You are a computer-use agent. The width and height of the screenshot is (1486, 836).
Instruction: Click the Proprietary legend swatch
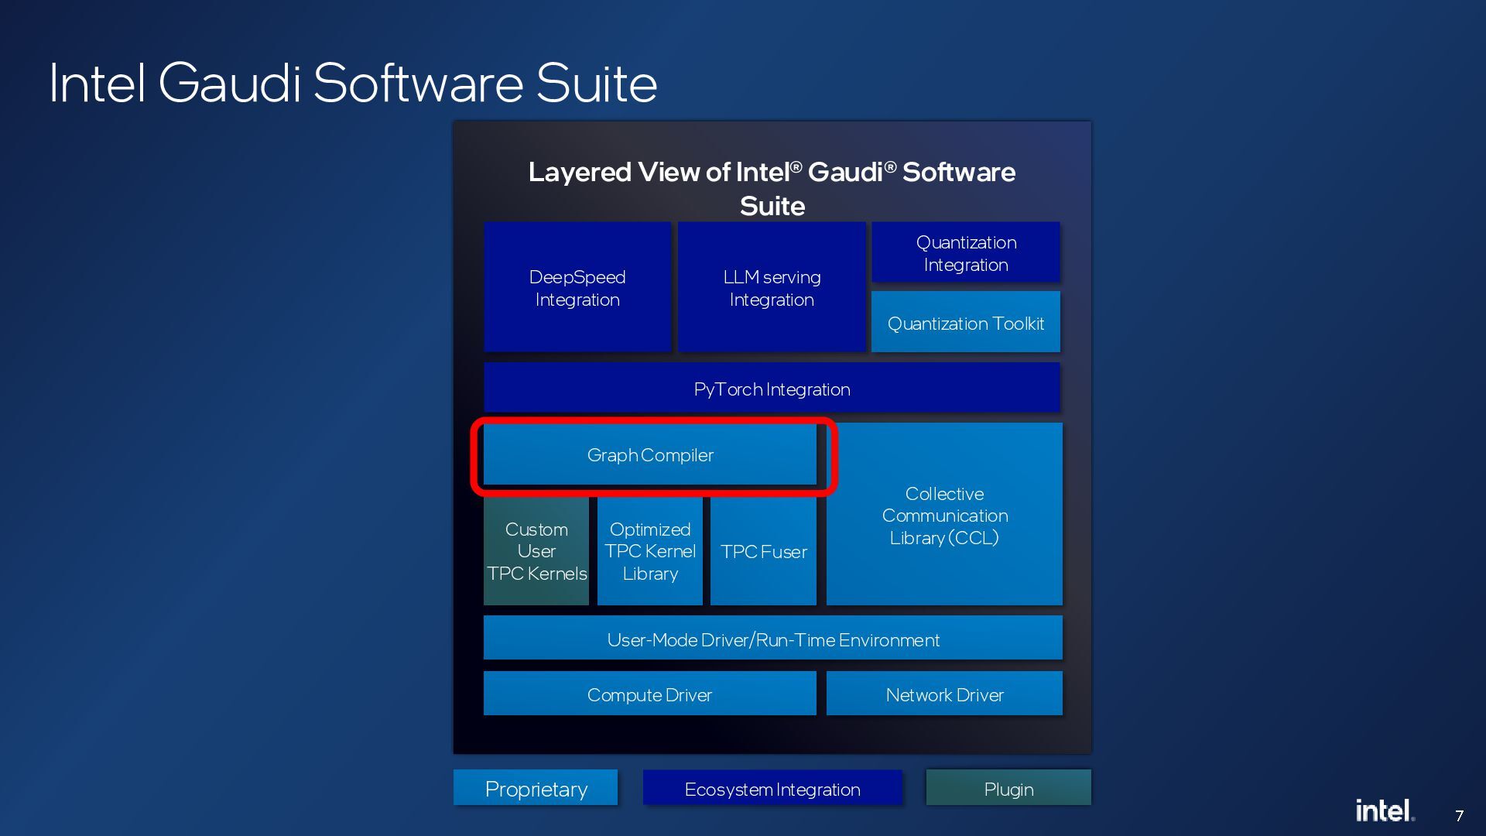(536, 788)
